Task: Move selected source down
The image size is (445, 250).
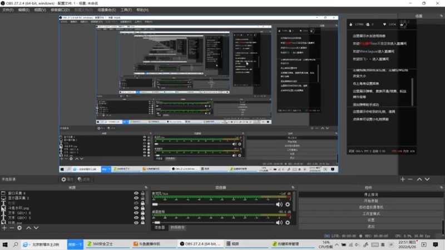Action: click(x=36, y=228)
